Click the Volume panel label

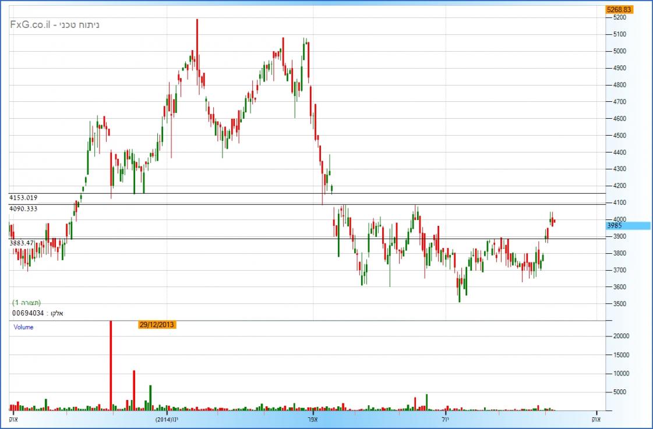[23, 327]
